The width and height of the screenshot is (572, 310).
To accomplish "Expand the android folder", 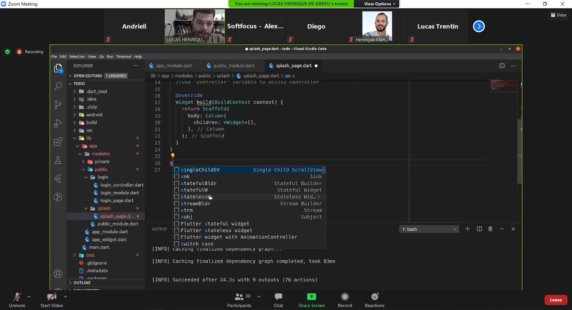I will [x=94, y=115].
